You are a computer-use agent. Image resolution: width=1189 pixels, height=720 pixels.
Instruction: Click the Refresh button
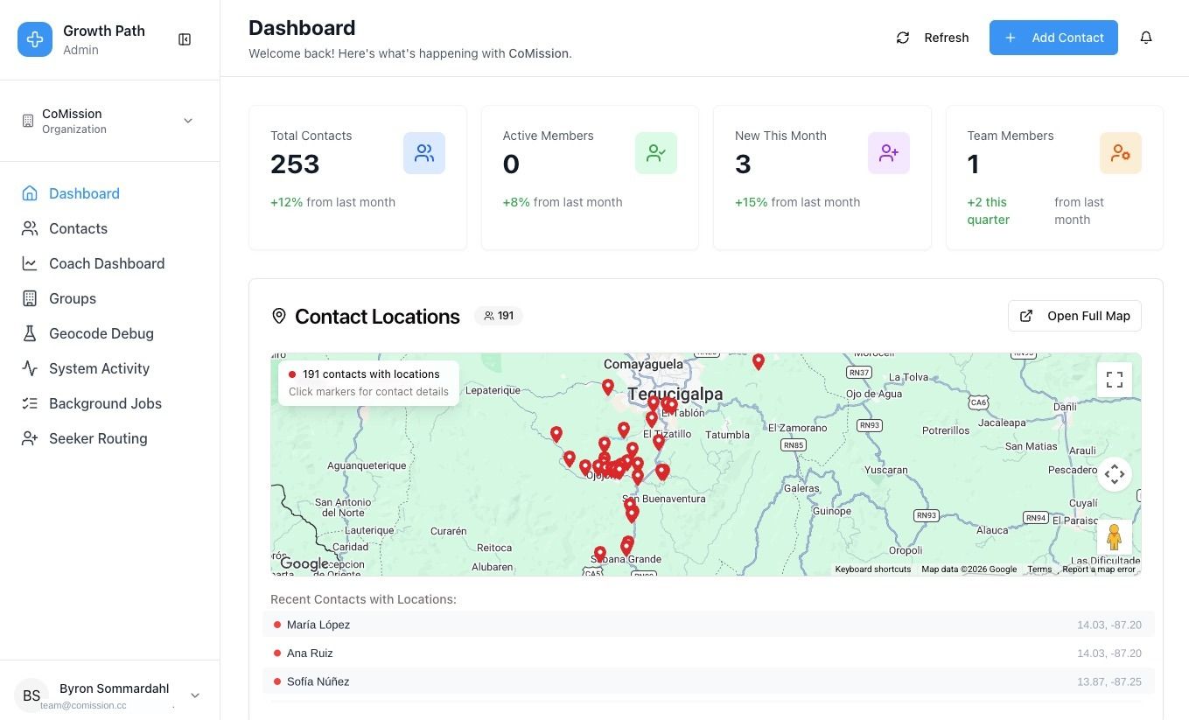point(933,38)
